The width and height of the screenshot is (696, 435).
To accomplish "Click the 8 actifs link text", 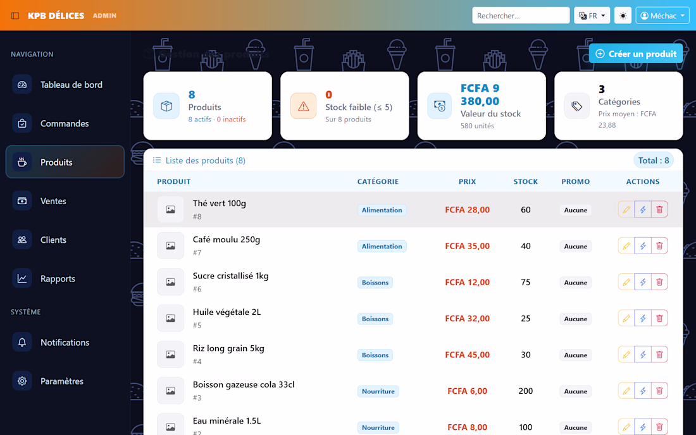I will pos(200,119).
